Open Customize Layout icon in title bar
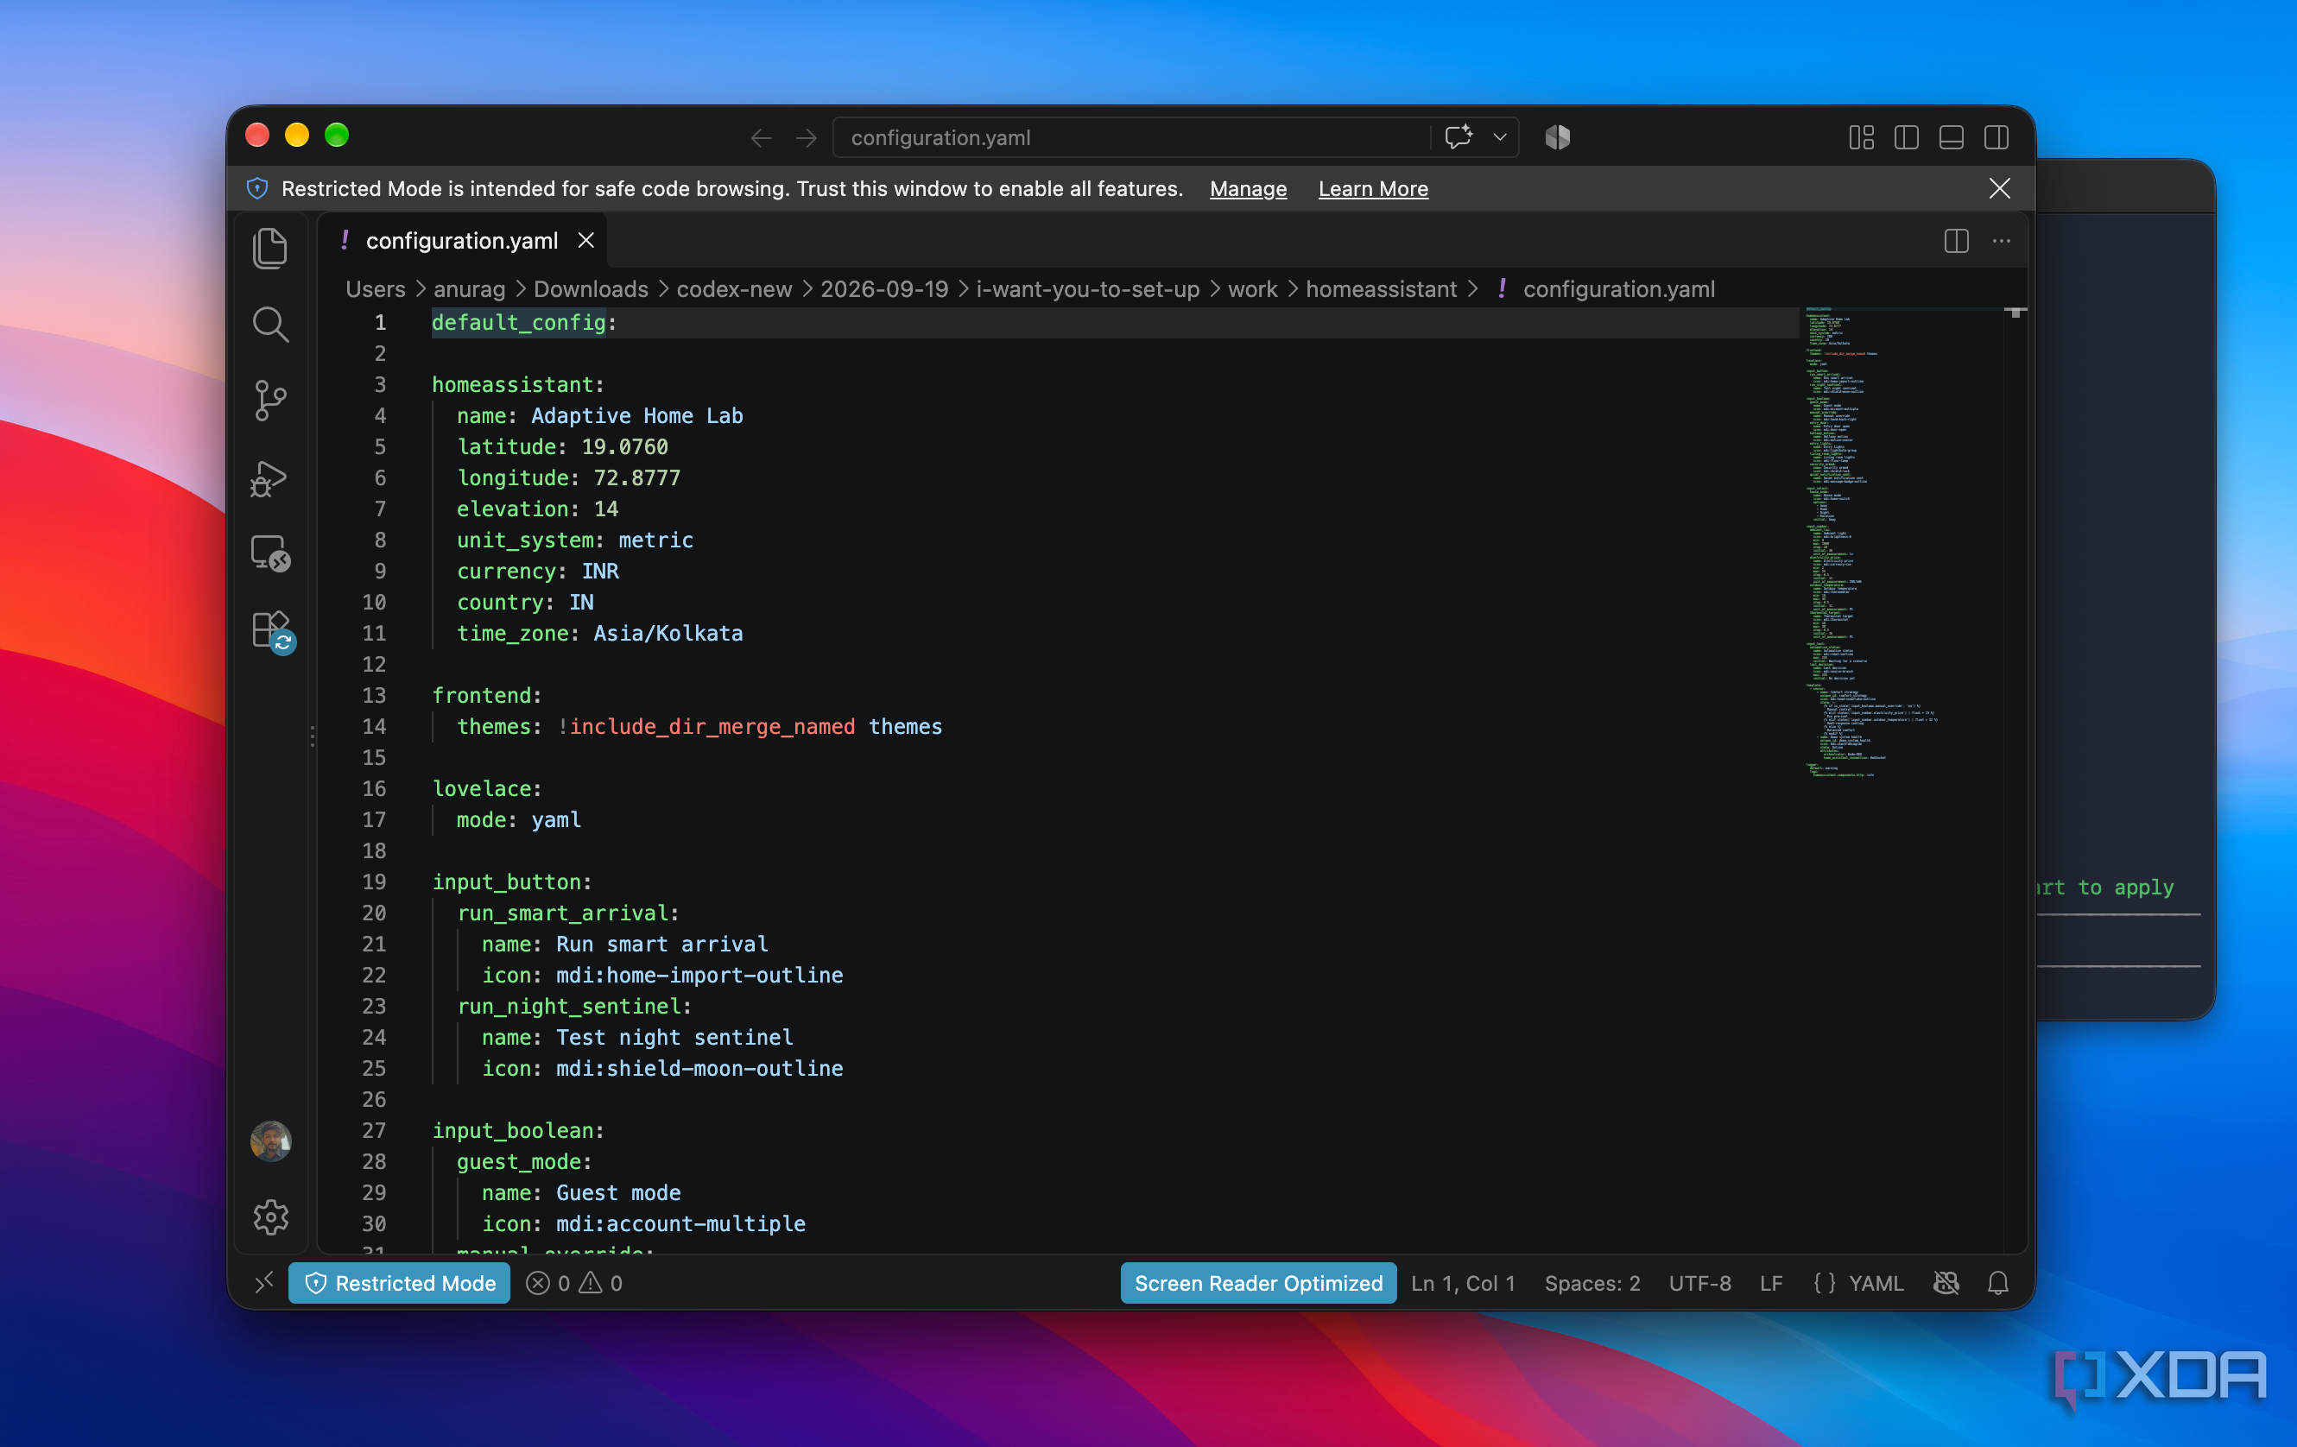The image size is (2297, 1447). coord(1860,137)
